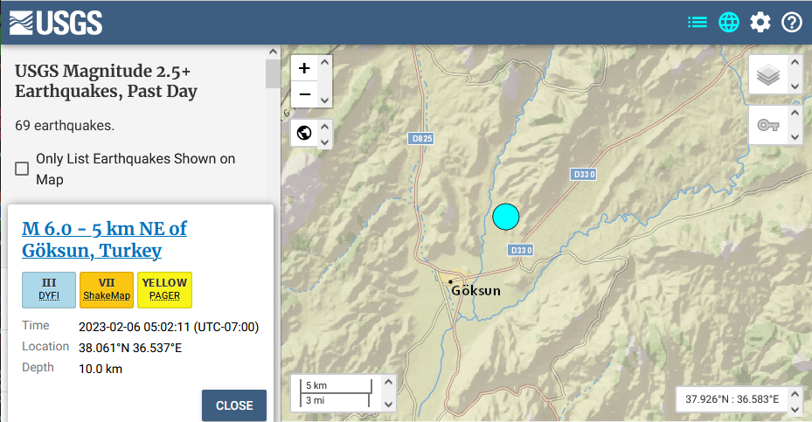Click down arrow beside world globe control
This screenshot has width=812, height=422.
coord(324,142)
